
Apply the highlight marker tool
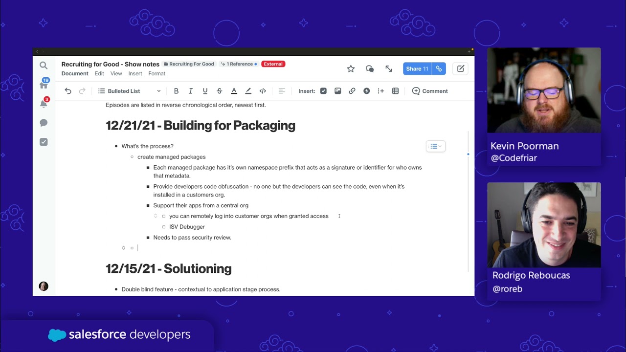click(x=248, y=91)
